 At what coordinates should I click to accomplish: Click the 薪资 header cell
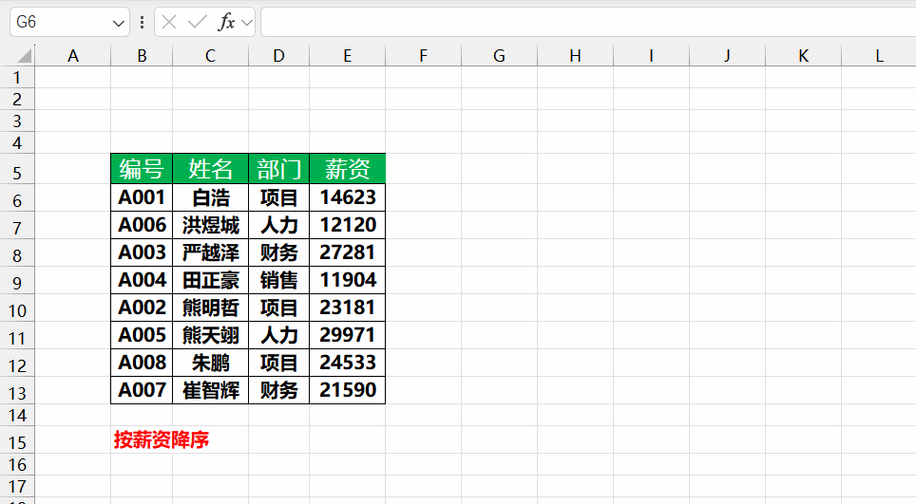coord(348,169)
